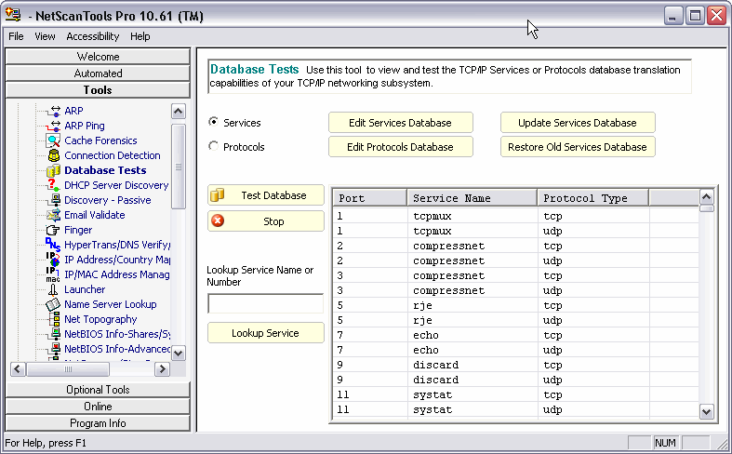Click the Email Validate envelope icon
Image resolution: width=732 pixels, height=454 pixels.
click(54, 215)
